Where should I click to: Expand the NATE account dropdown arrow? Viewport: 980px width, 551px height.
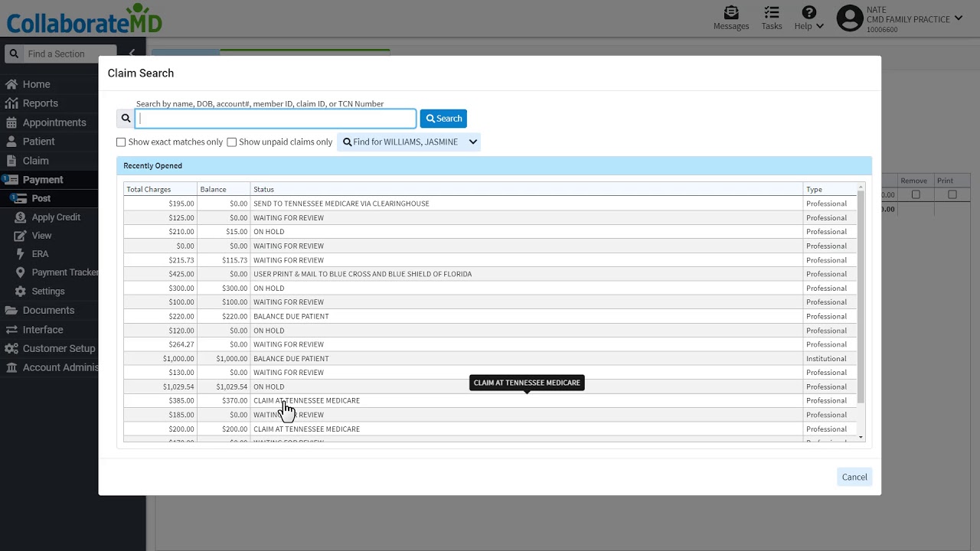(x=958, y=18)
